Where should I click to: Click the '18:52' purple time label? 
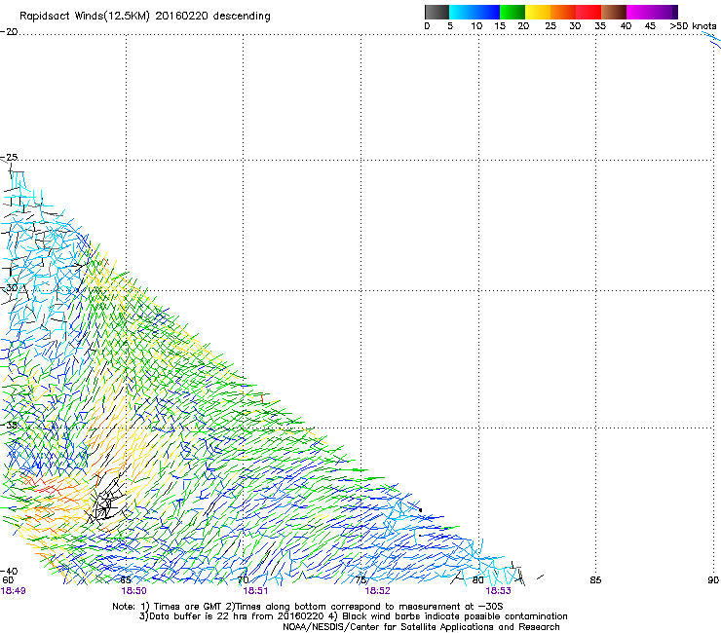377,591
